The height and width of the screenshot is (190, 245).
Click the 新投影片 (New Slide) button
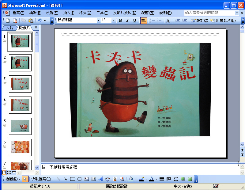coord(223,21)
